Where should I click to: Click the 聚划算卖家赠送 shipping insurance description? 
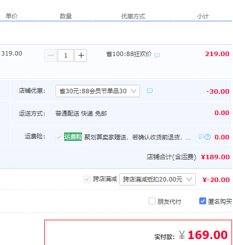[x=137, y=137]
